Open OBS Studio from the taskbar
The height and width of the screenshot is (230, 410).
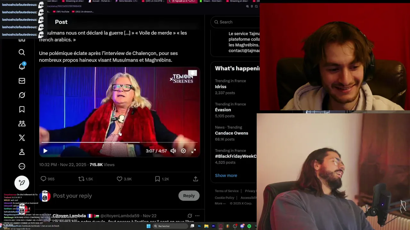pos(235,226)
